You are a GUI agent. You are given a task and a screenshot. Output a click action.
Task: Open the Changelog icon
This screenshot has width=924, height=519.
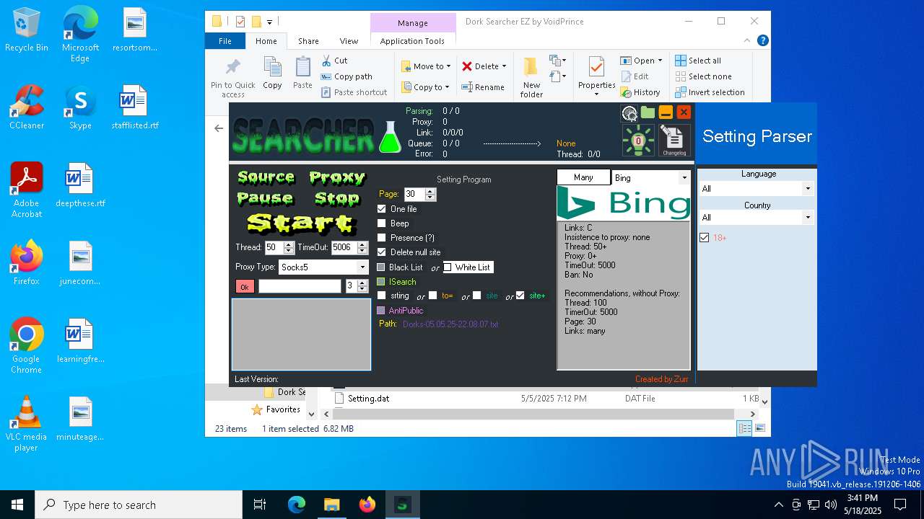point(674,141)
